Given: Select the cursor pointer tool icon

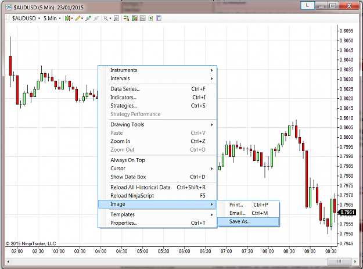Looking at the screenshot, I should (106, 18).
